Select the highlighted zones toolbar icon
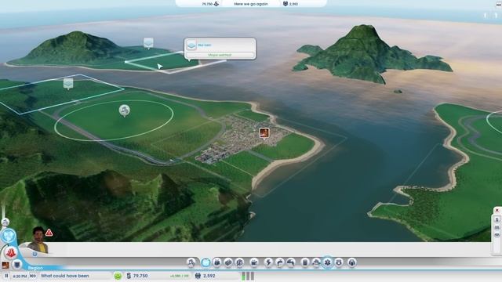The width and height of the screenshot is (502, 282). [206, 262]
